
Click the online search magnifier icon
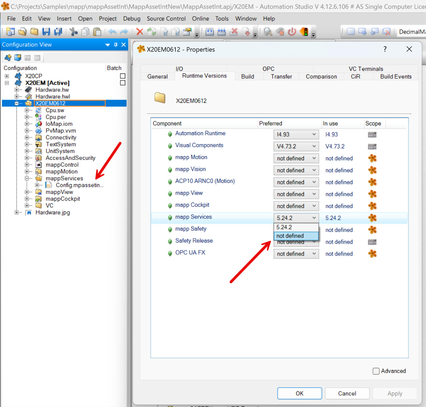point(268,32)
